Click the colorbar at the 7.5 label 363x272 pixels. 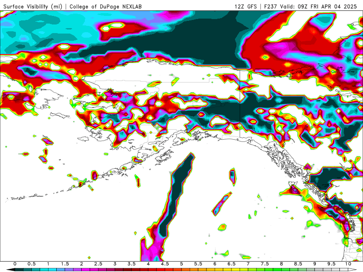265,264
